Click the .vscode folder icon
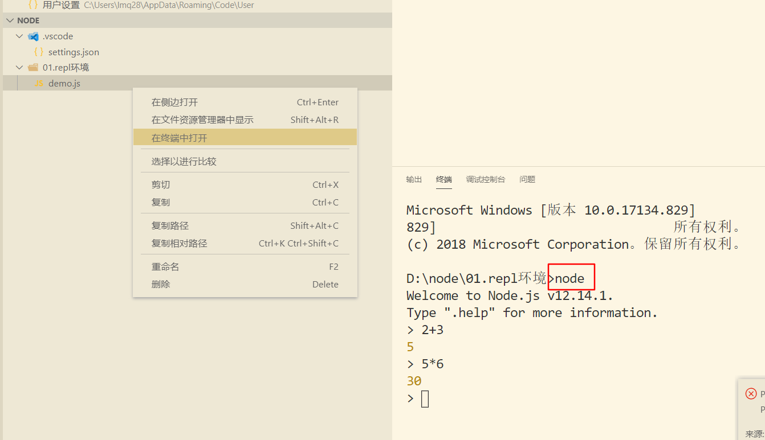The width and height of the screenshot is (765, 440). (x=33, y=36)
